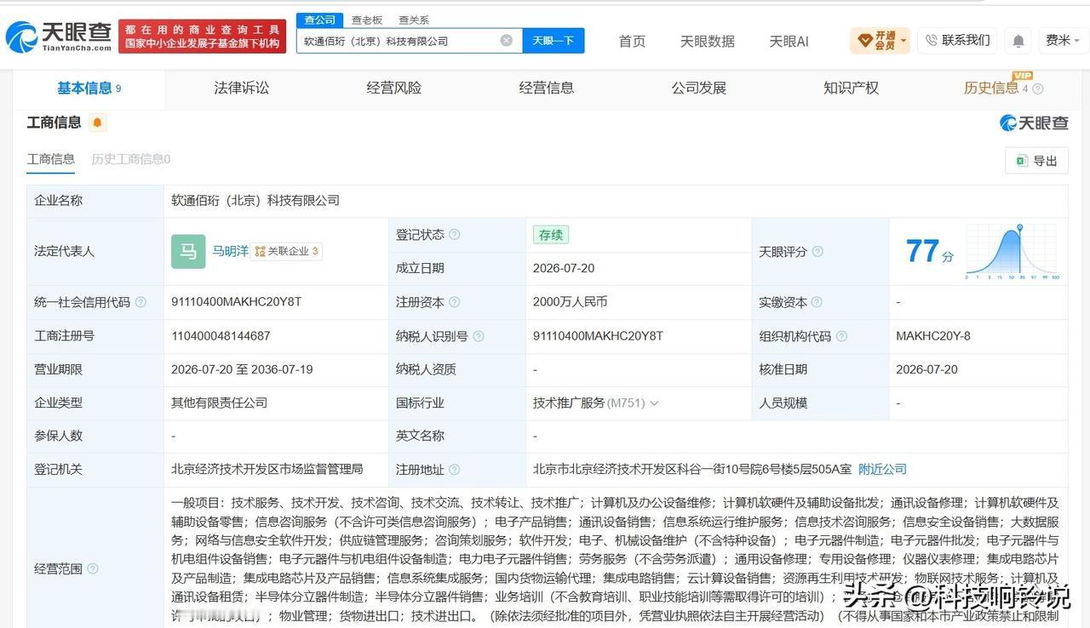Switch to the 工商信息 sub-tab

pyautogui.click(x=51, y=159)
